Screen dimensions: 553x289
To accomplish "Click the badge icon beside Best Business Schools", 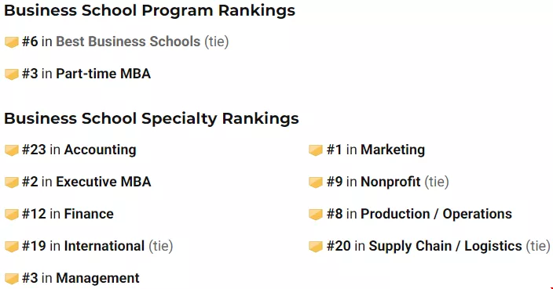I will (x=11, y=42).
